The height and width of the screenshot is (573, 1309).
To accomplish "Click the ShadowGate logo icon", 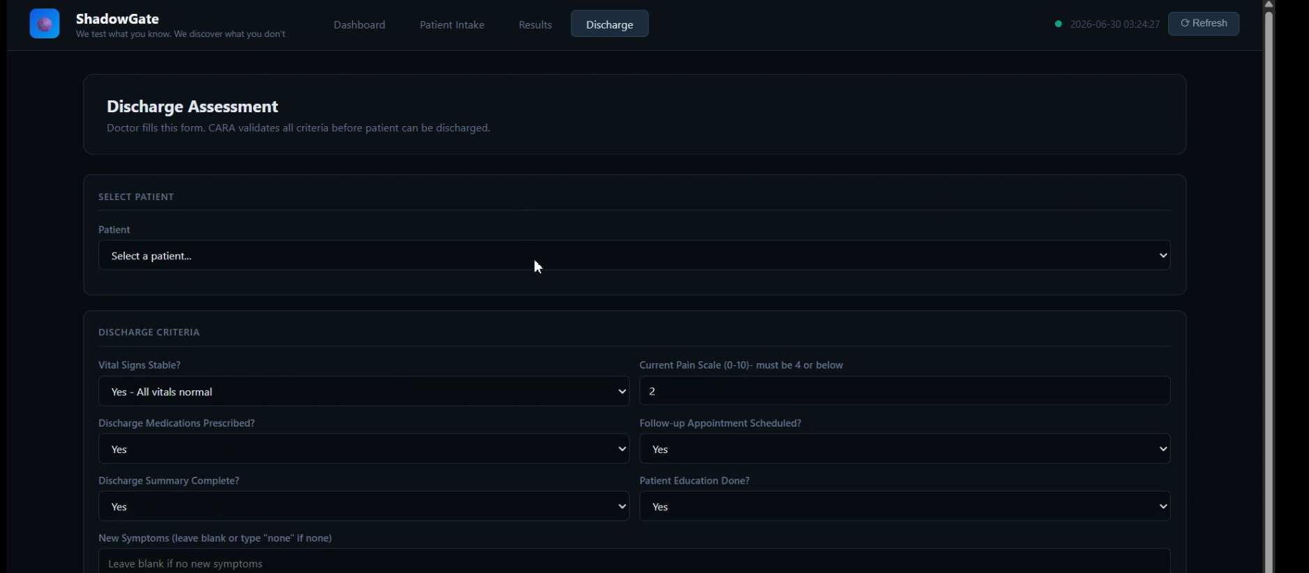I will 45,24.
